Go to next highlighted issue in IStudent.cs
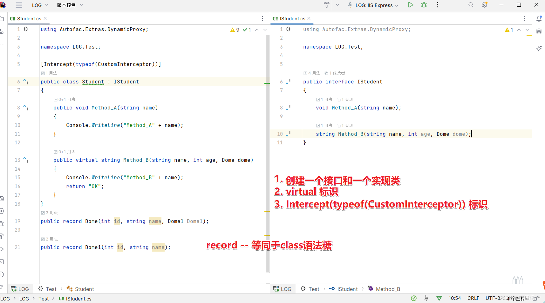 tap(527, 30)
